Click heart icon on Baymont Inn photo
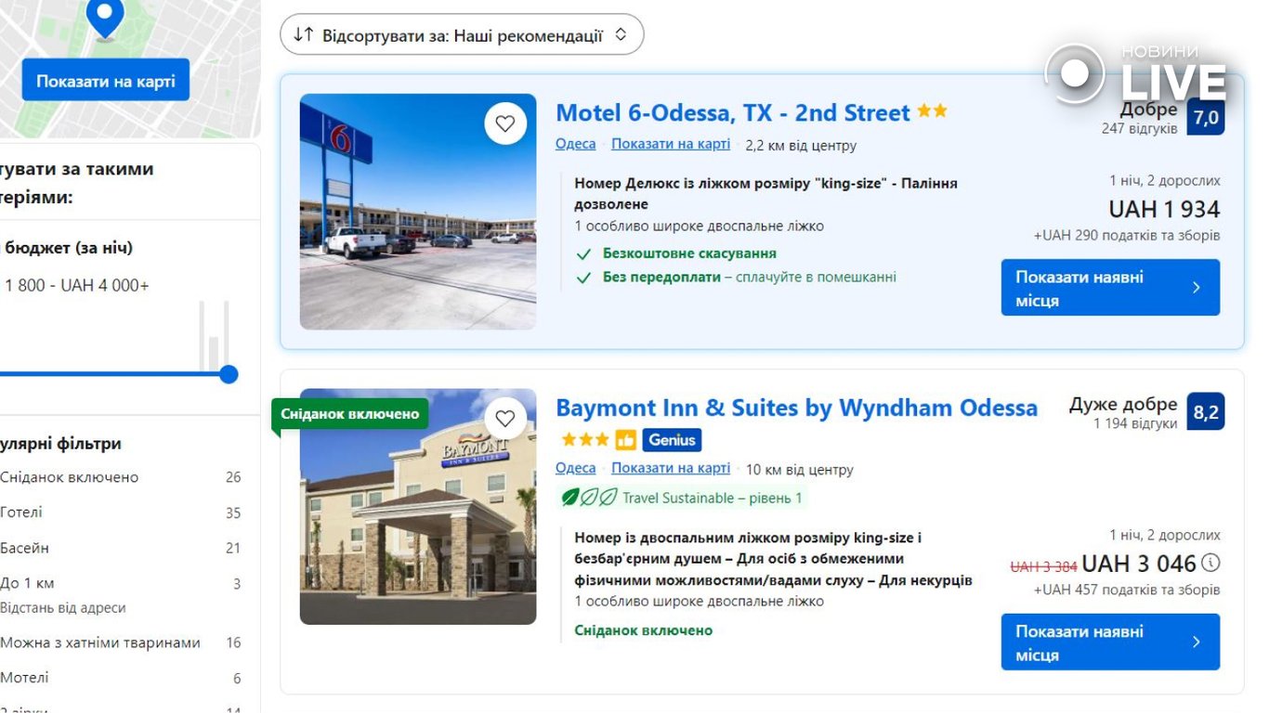 (x=505, y=419)
